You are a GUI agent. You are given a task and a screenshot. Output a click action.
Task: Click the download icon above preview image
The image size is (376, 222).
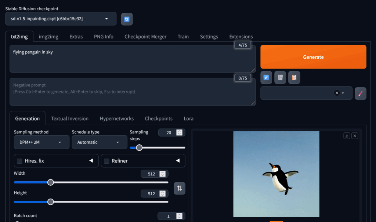[x=347, y=136]
